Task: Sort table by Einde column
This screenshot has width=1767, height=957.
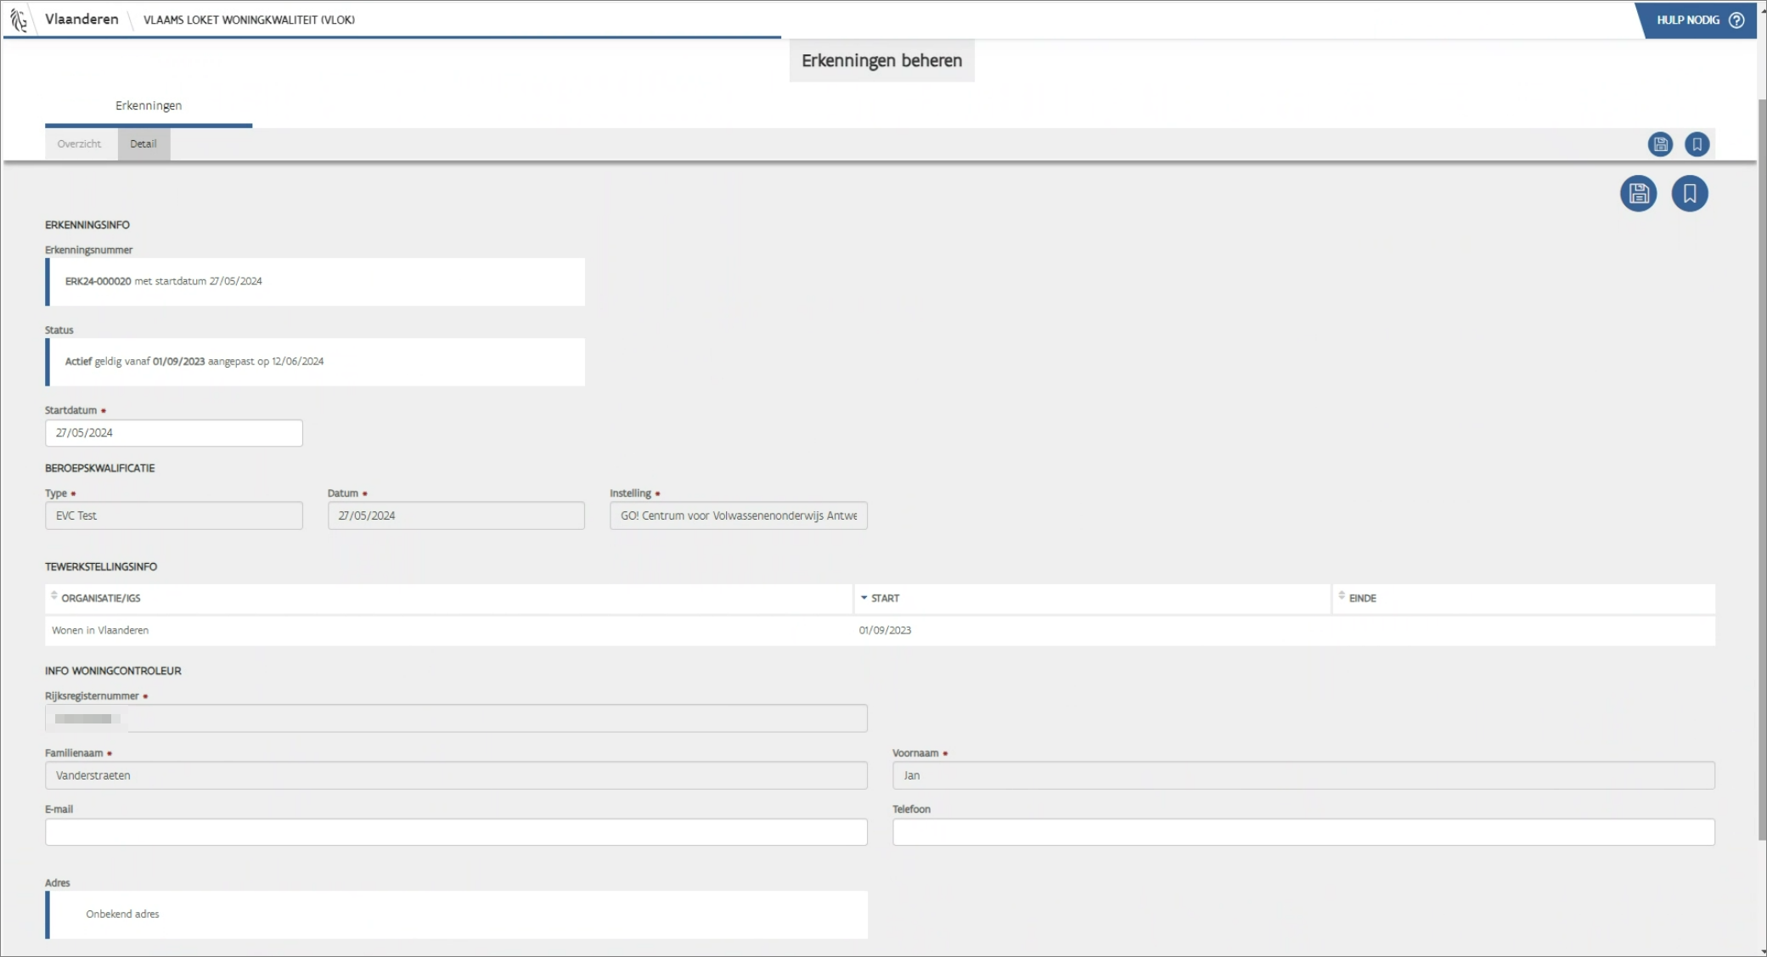Action: click(1362, 599)
